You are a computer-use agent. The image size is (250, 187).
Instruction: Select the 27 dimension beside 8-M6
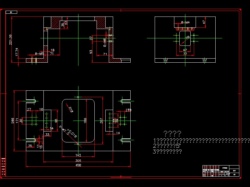[x=91, y=38]
